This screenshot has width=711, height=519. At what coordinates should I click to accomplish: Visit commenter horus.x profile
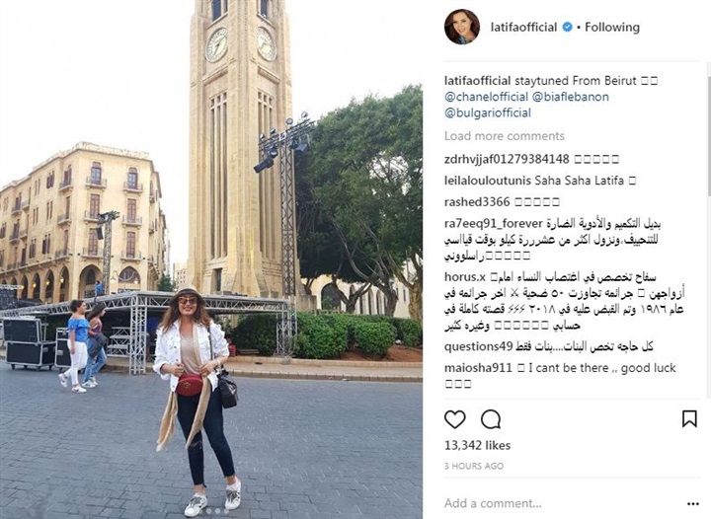coord(465,276)
